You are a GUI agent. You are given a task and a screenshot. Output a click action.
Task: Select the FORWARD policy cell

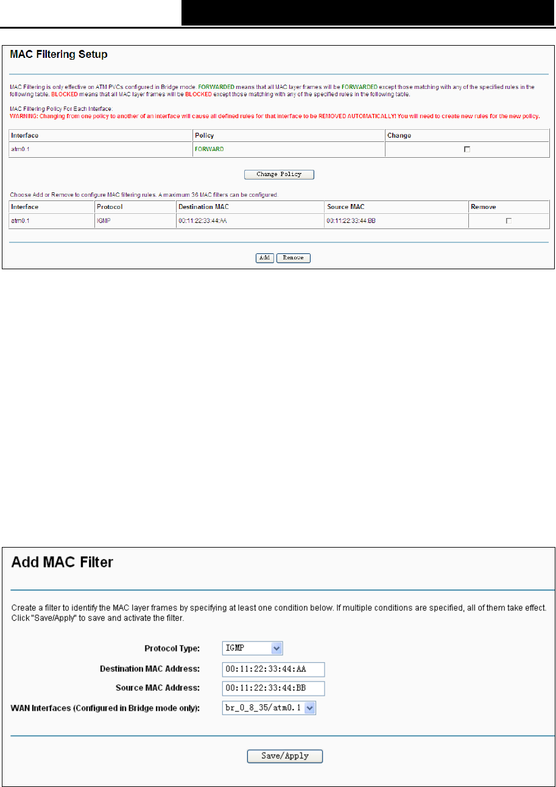[x=289, y=149]
